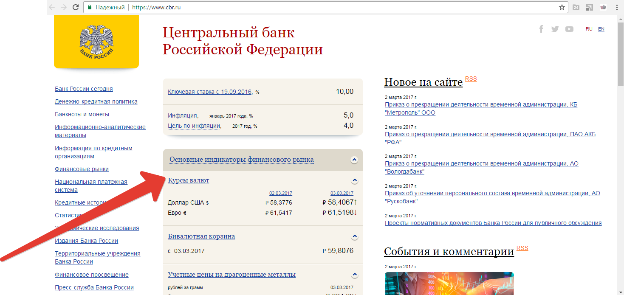Click RSS link next to 'События и комментарии'
Viewport: 624px width, 295px height.
[x=522, y=248]
